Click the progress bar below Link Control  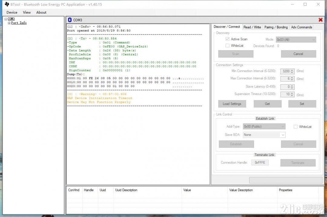pyautogui.click(x=286, y=180)
